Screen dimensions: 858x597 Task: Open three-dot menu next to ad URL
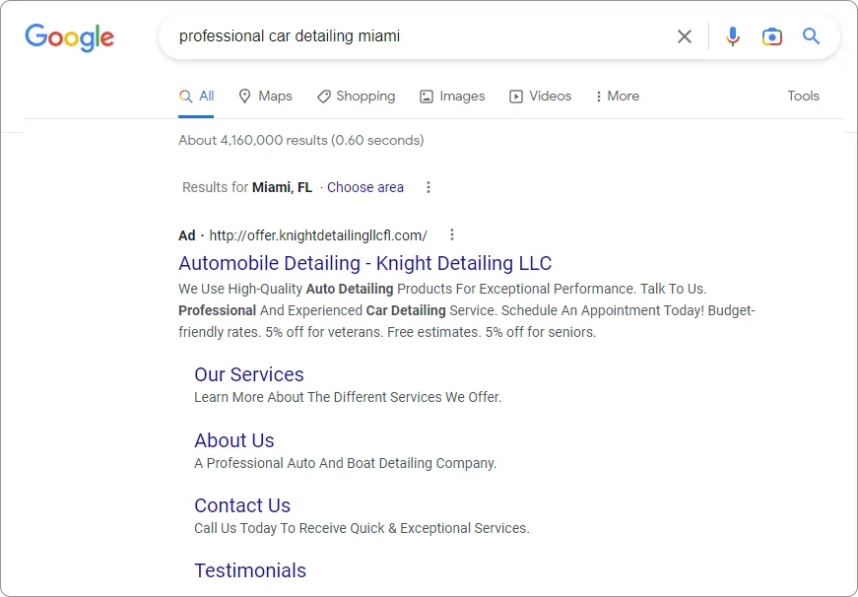tap(452, 234)
